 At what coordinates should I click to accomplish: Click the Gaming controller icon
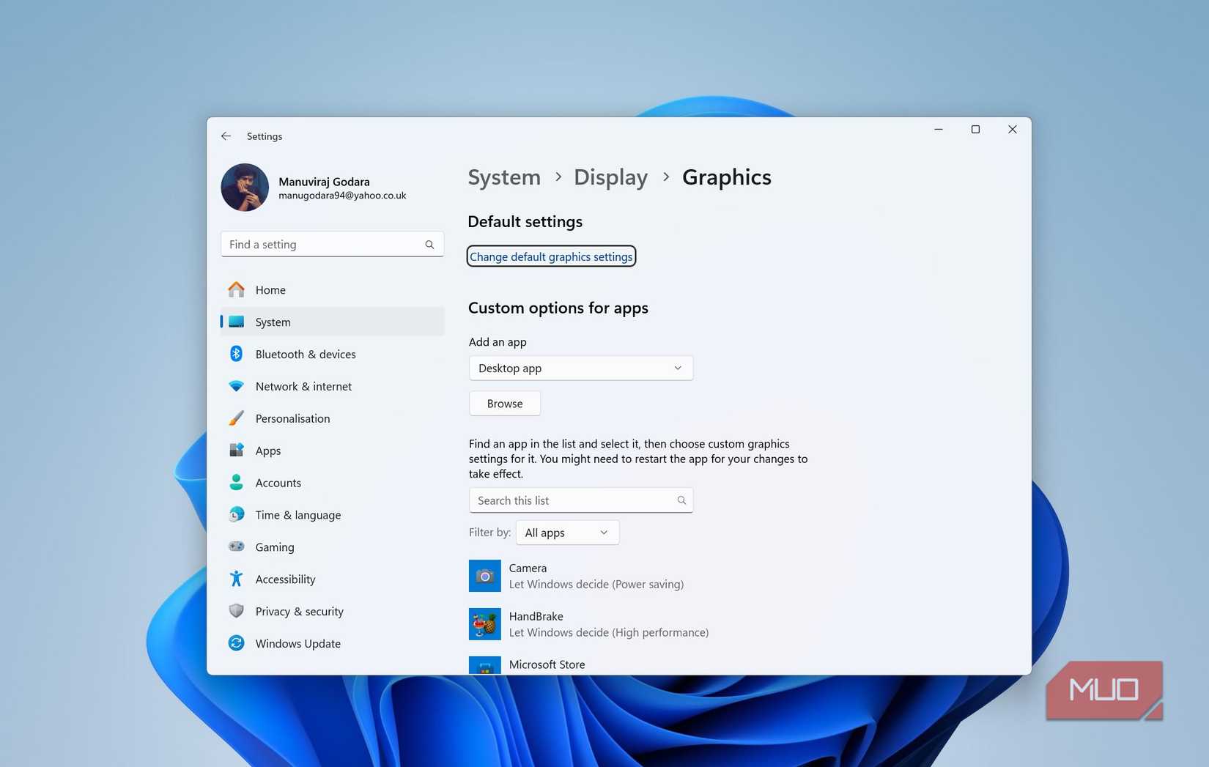236,546
